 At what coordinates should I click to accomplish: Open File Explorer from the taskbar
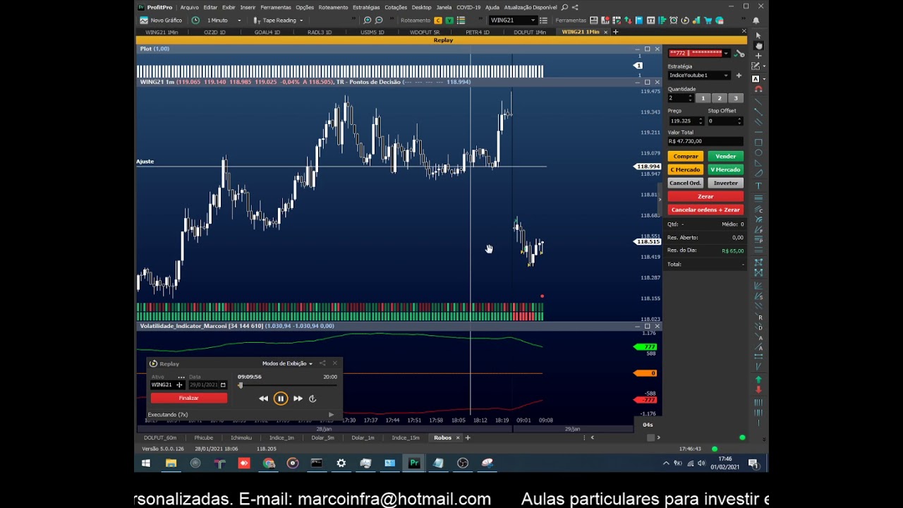pyautogui.click(x=171, y=464)
